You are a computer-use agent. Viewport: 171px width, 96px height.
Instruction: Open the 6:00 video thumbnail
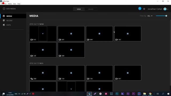click(71, 50)
